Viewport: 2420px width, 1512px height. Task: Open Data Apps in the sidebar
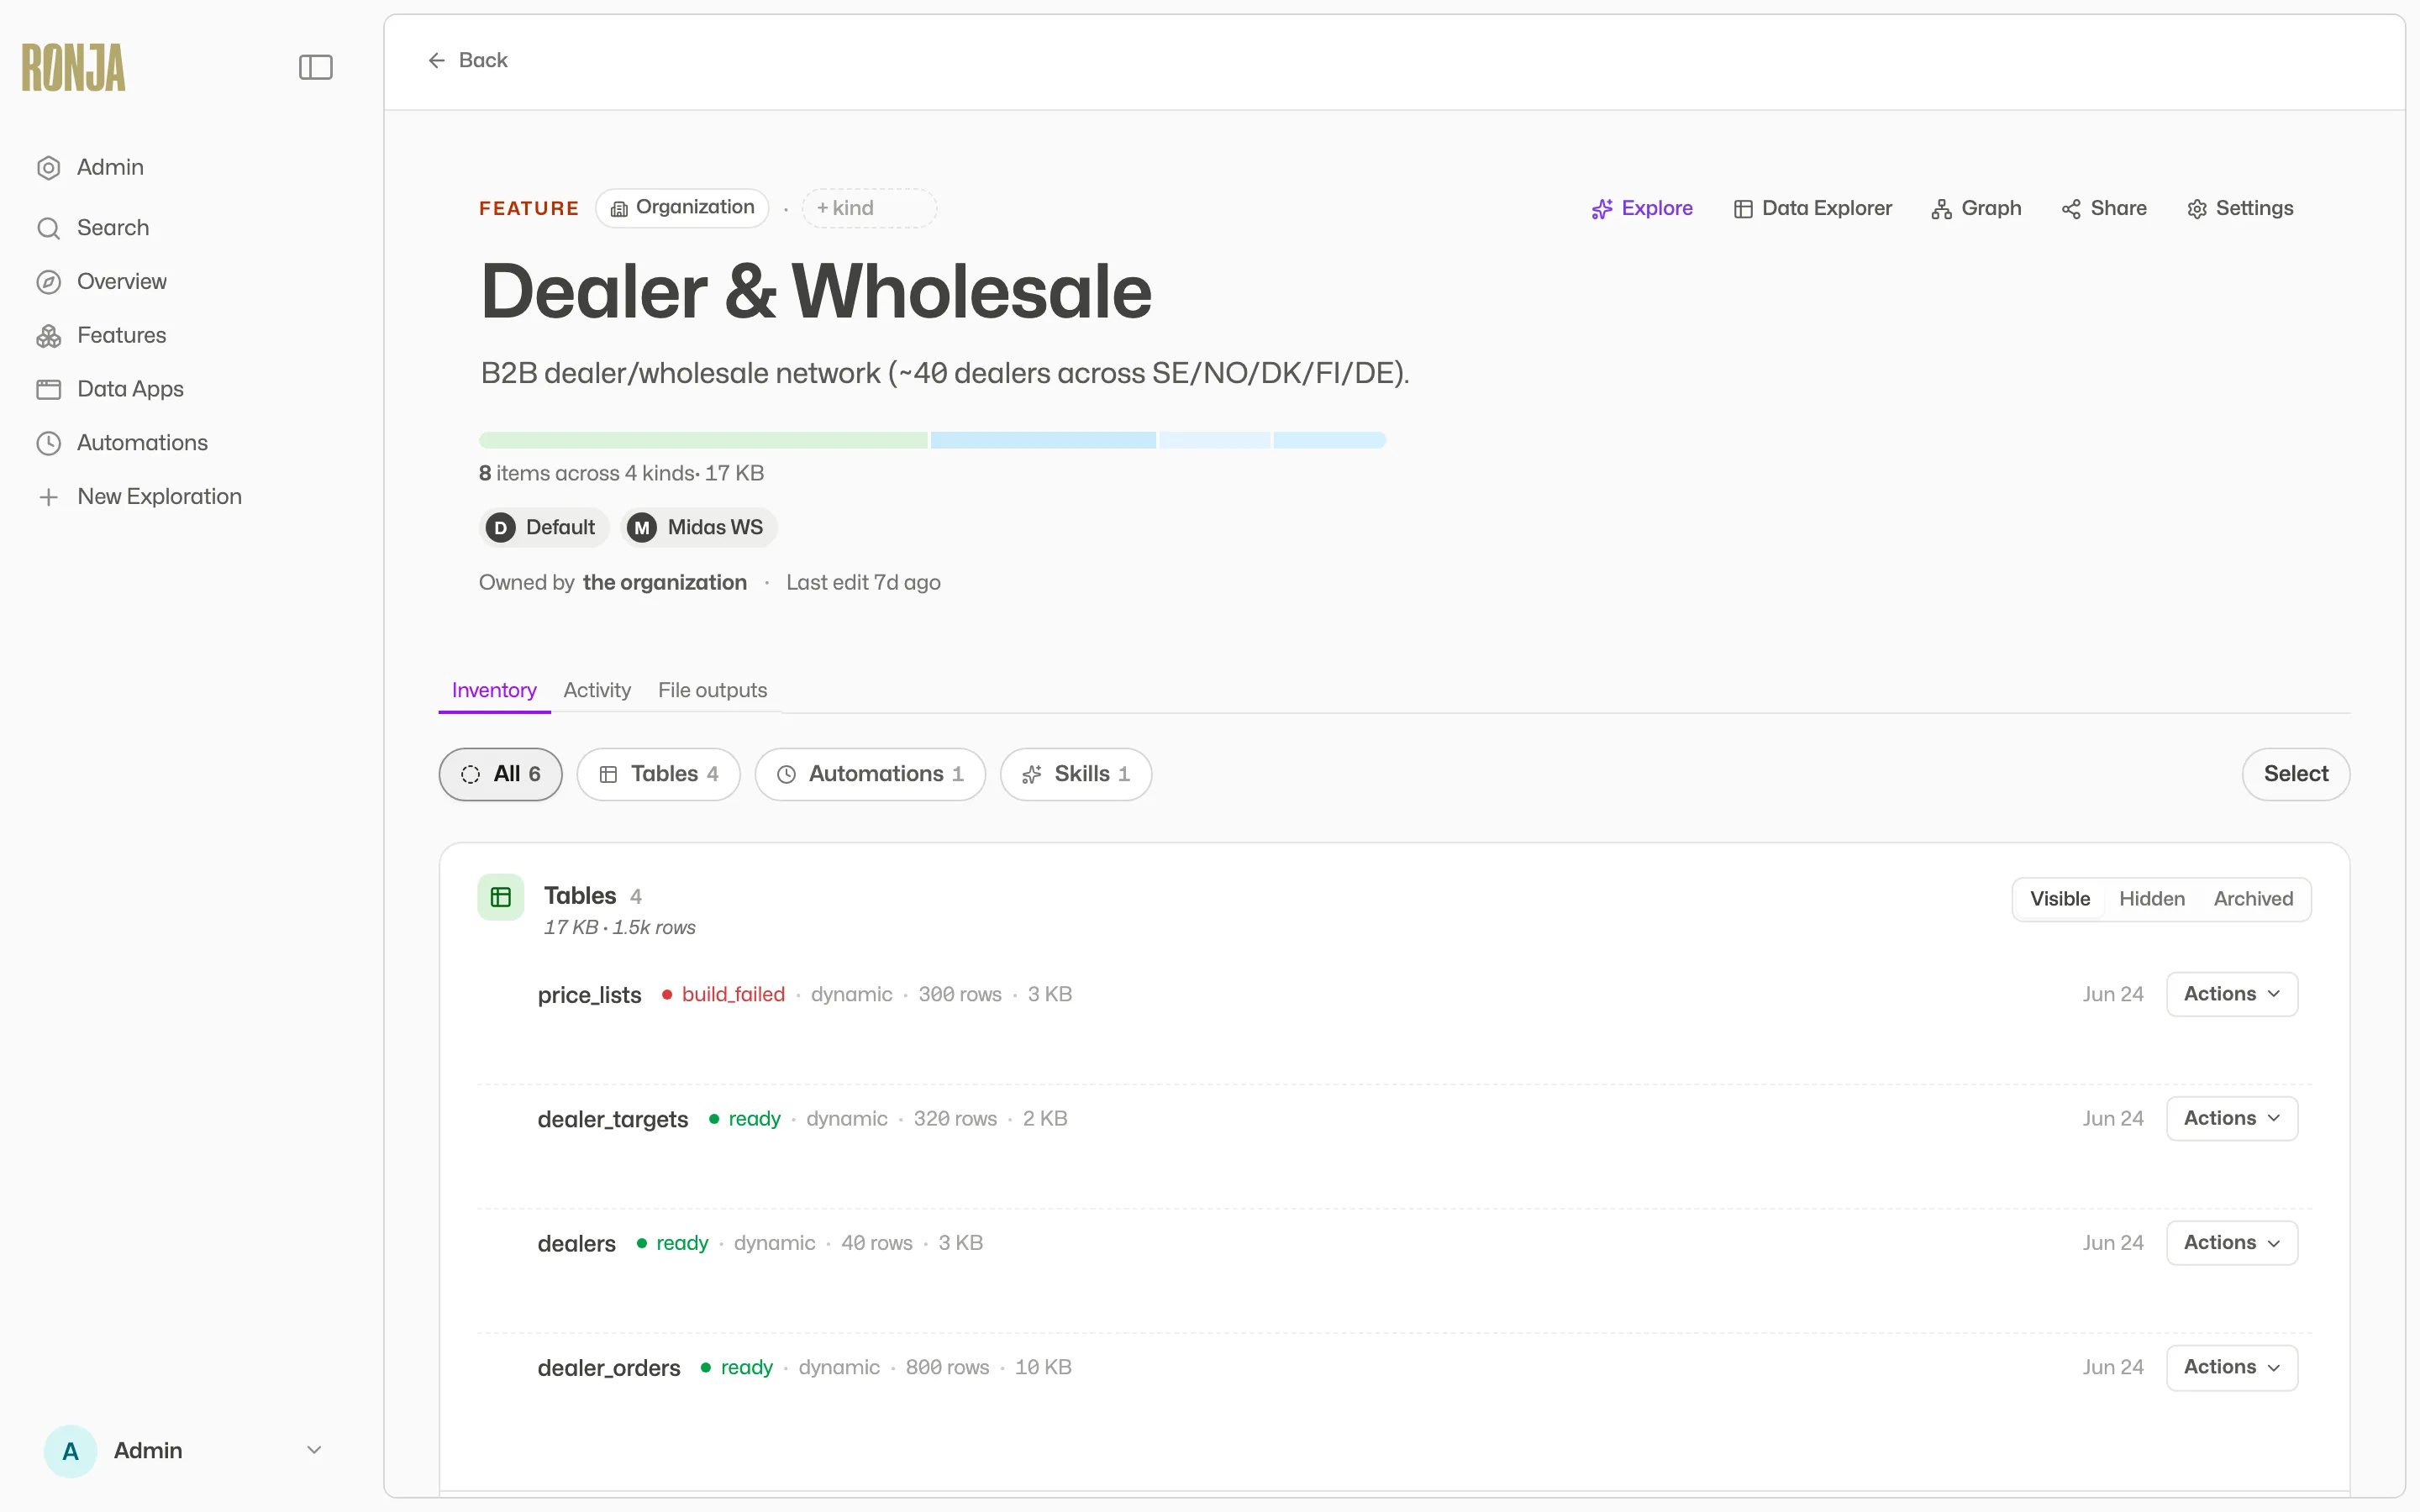[130, 389]
